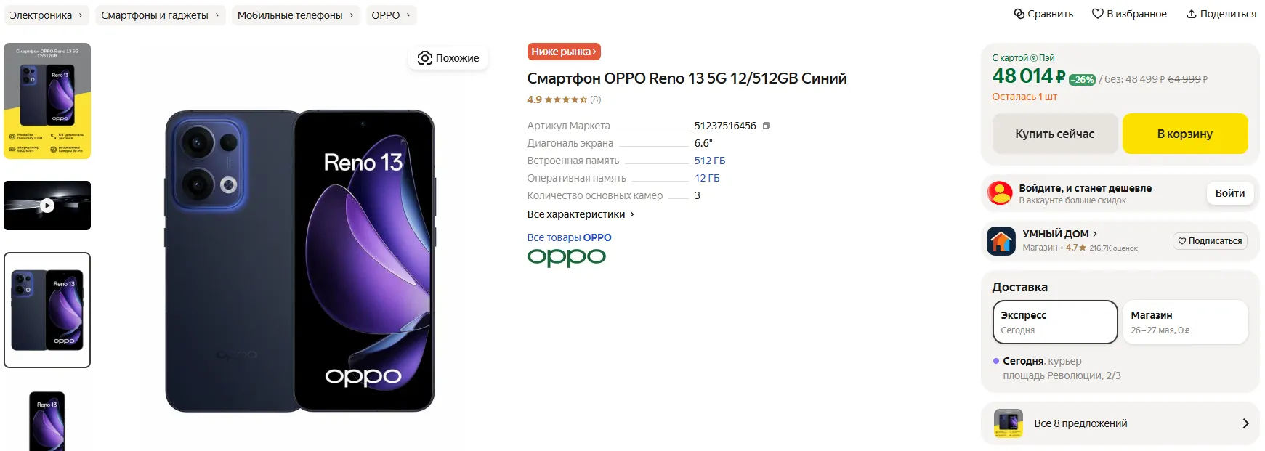
Task: Subscribe to the store with Подписаться
Action: click(1210, 241)
